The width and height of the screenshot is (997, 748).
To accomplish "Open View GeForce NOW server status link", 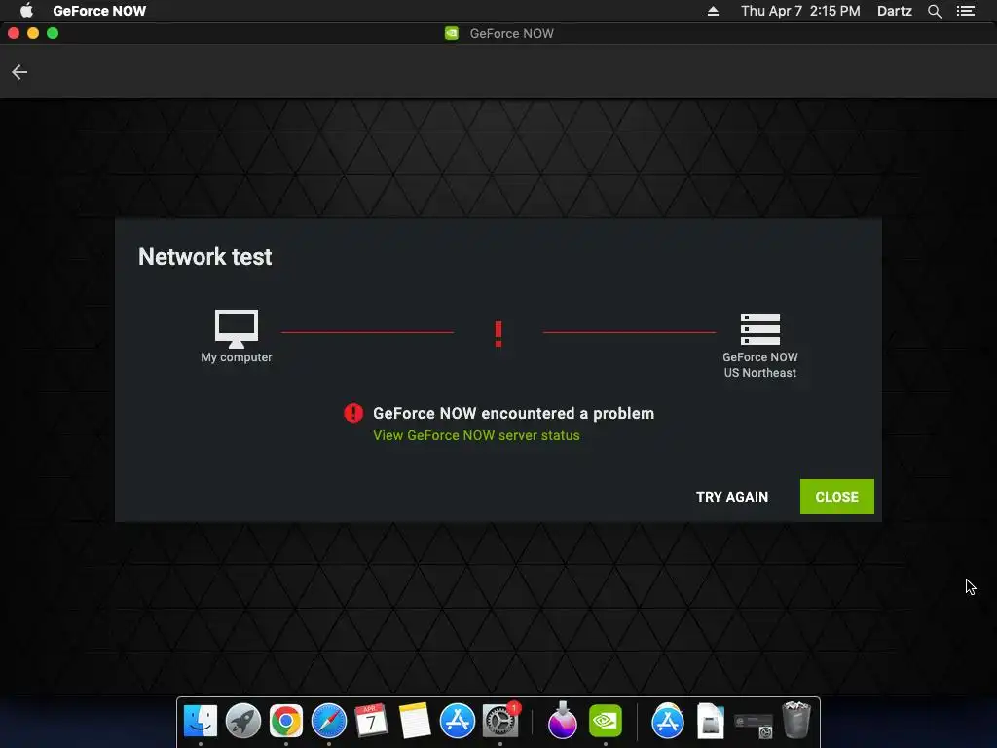I will pyautogui.click(x=476, y=435).
